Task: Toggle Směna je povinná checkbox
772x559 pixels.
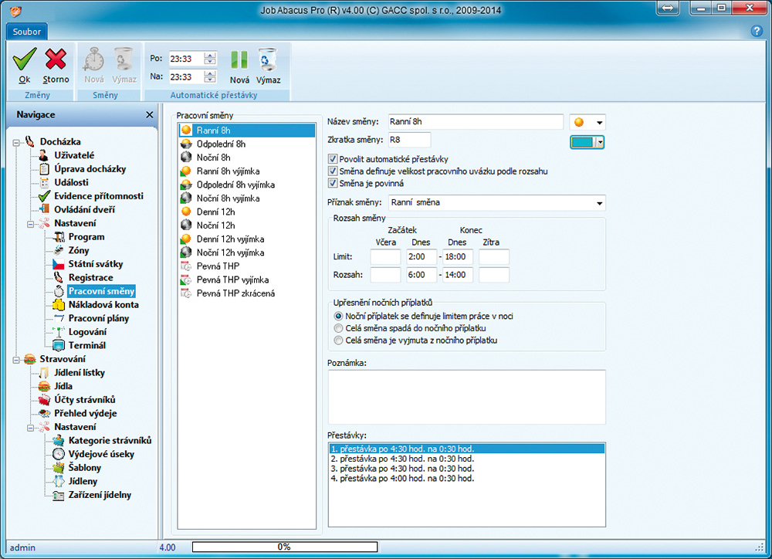Action: pos(333,183)
